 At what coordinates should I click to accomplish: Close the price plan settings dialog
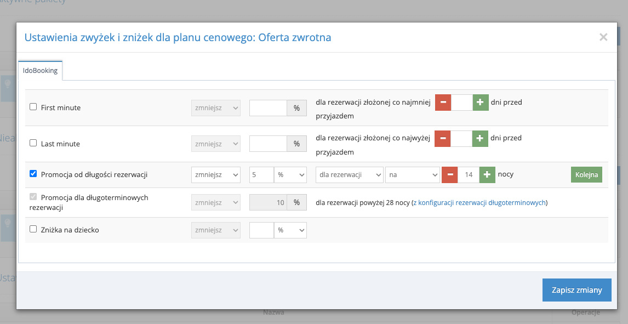(603, 37)
